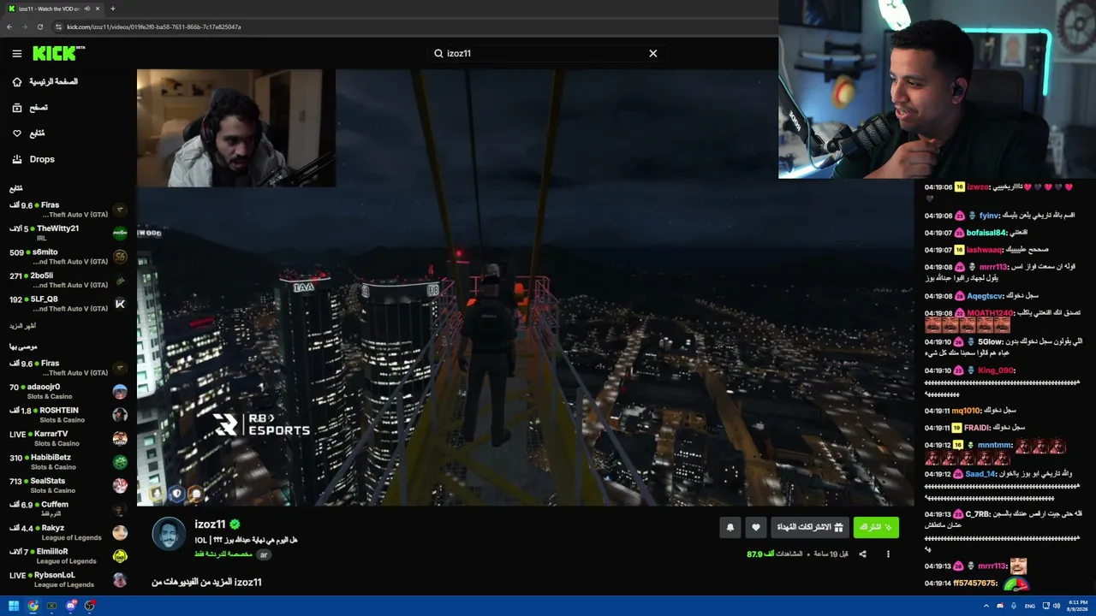Viewport: 1096px width, 616px height.
Task: Click username ishwaaq in chat
Action: click(985, 250)
